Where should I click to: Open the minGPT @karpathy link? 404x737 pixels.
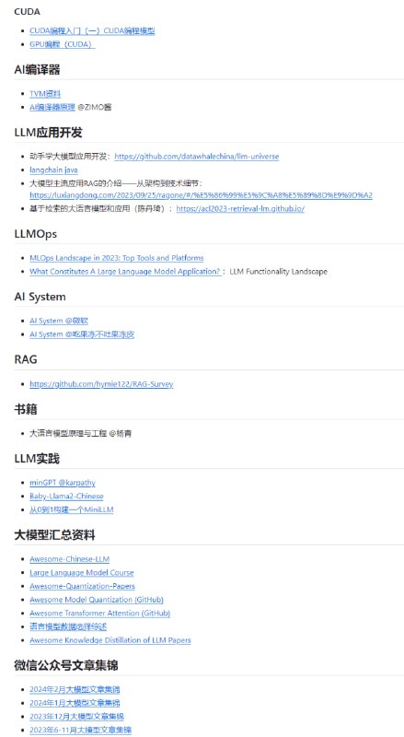pyautogui.click(x=63, y=483)
